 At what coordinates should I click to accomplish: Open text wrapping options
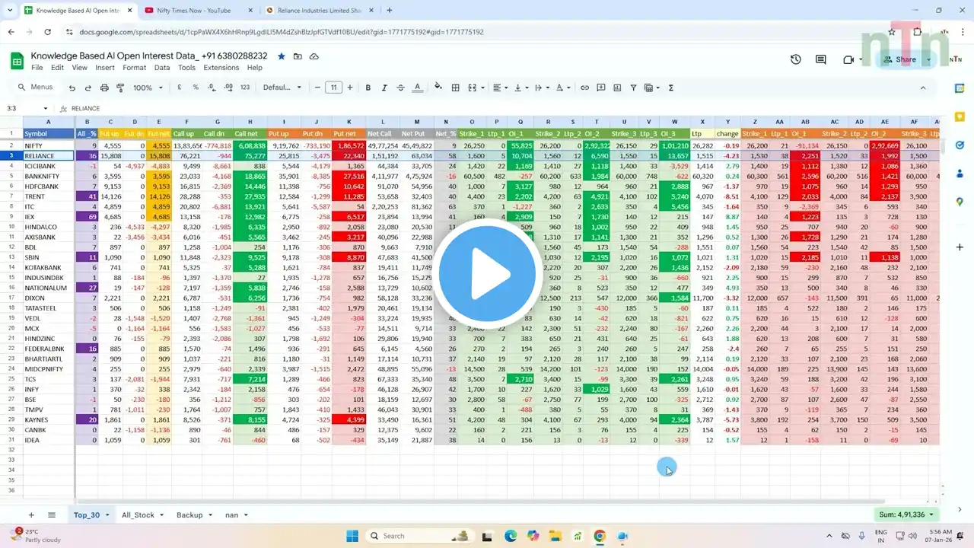point(540,88)
